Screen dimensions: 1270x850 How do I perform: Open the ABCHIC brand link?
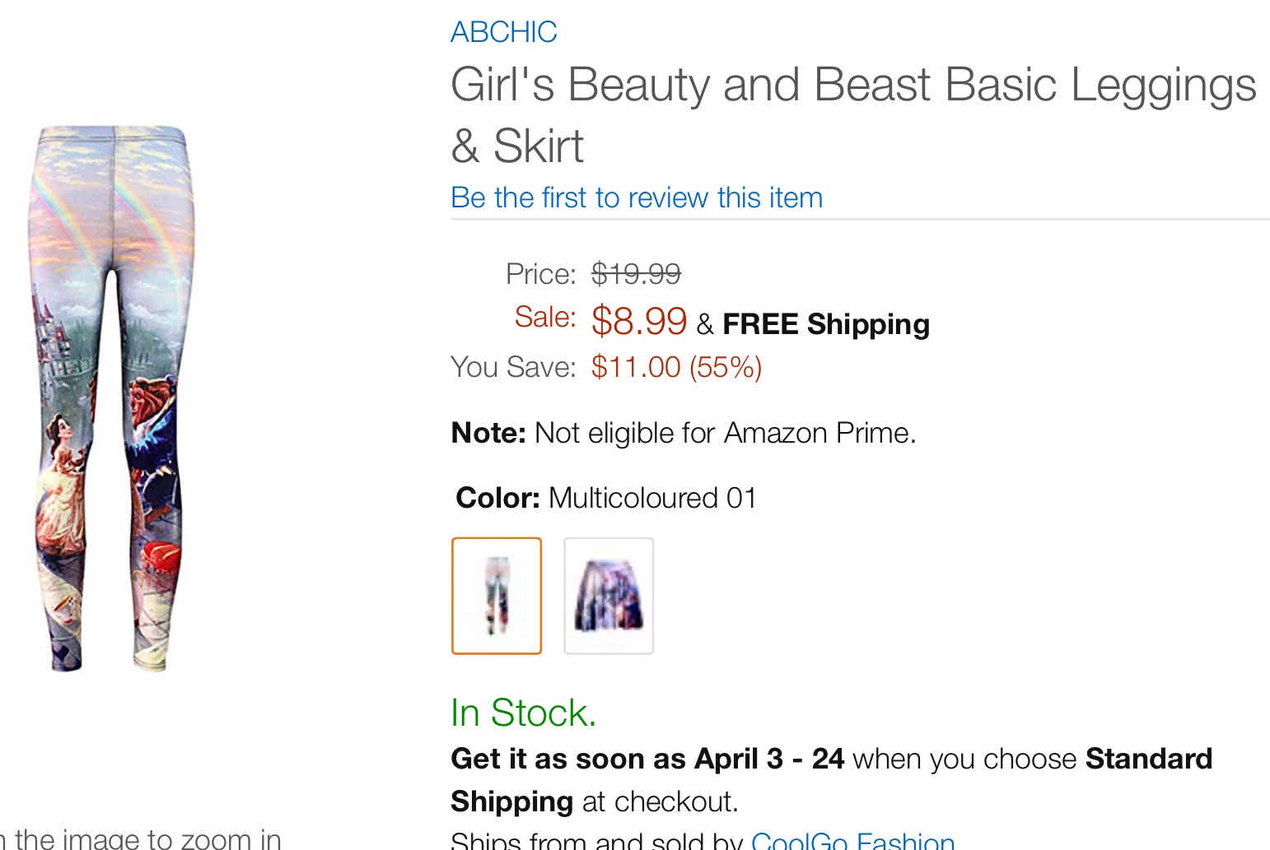coord(504,32)
